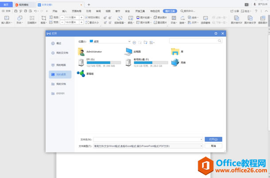270x178 pixels.
Task: Click the Save icon in quick toolbar
Action: tap(16, 11)
